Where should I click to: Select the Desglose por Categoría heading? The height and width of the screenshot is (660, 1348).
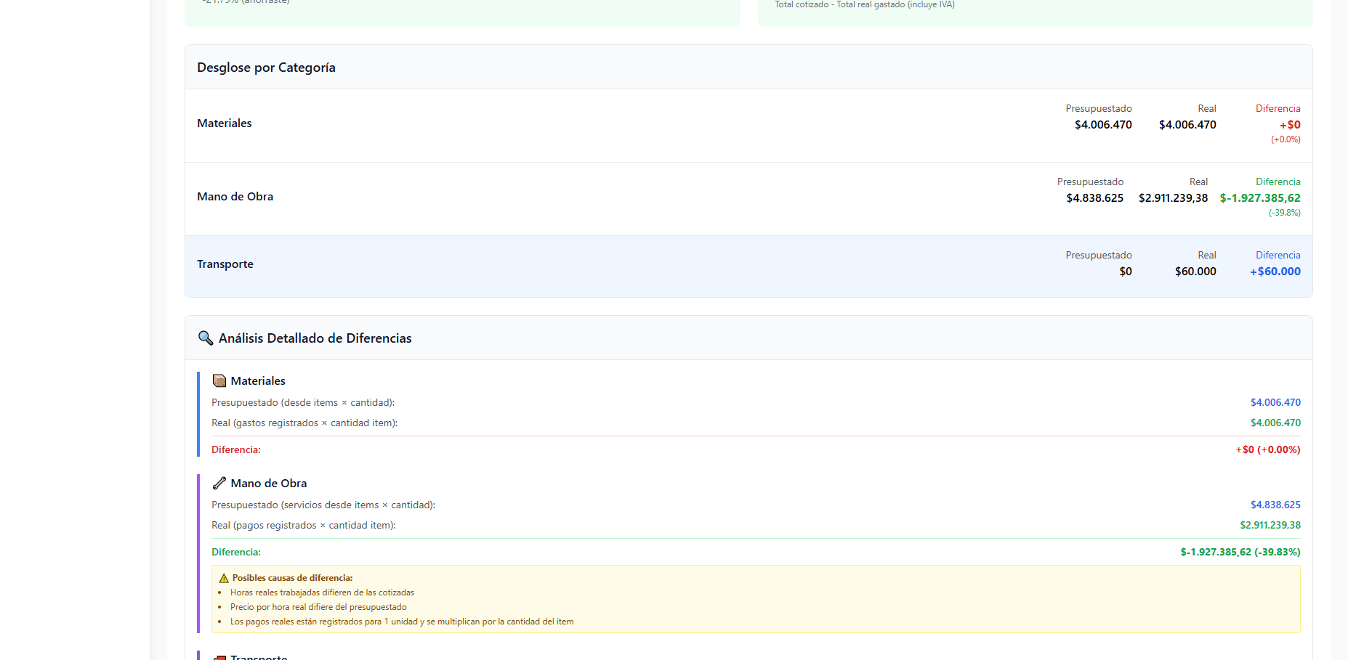point(266,68)
